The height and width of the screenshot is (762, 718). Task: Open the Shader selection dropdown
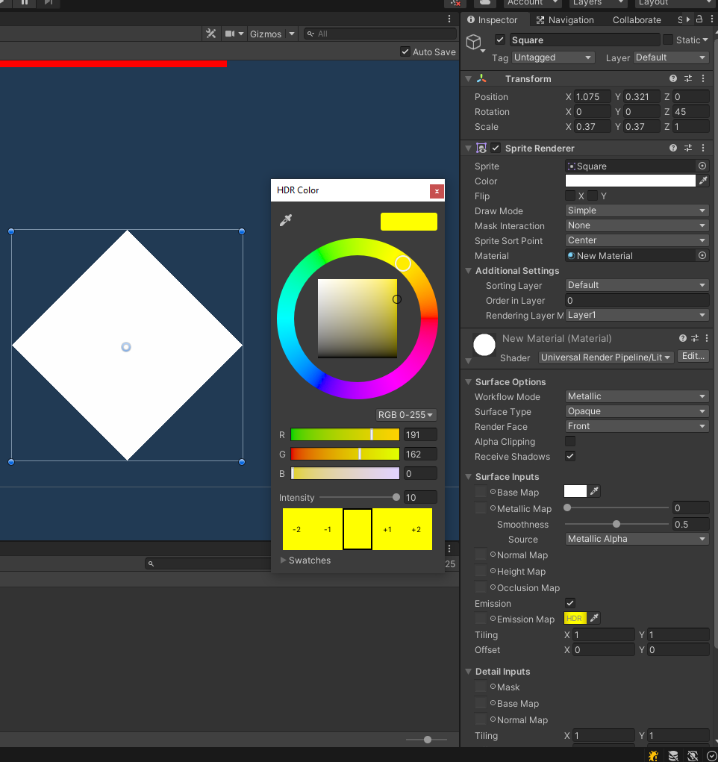[606, 357]
